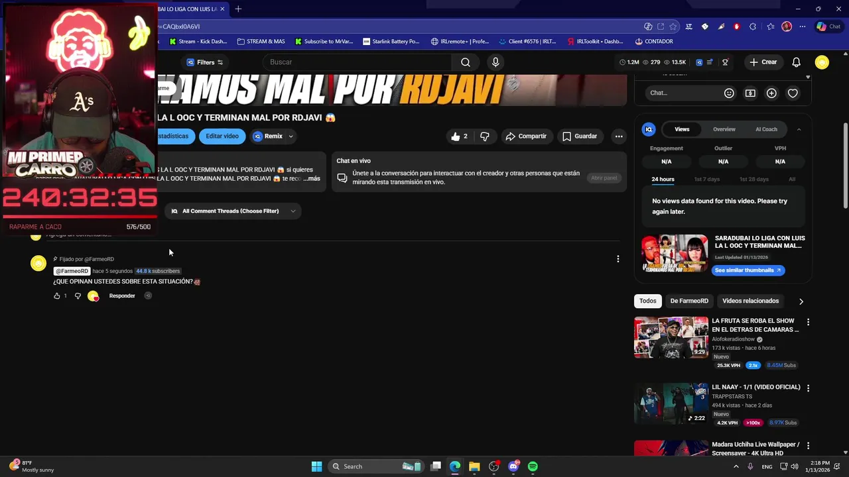This screenshot has width=849, height=477.
Task: Show hidden system tray icons
Action: pyautogui.click(x=736, y=466)
